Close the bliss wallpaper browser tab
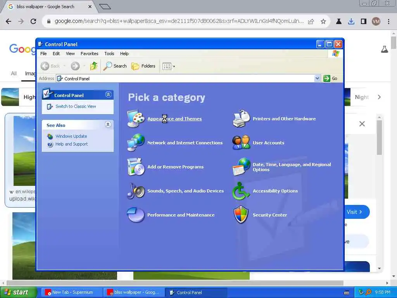This screenshot has height=298, width=397. pos(90,7)
